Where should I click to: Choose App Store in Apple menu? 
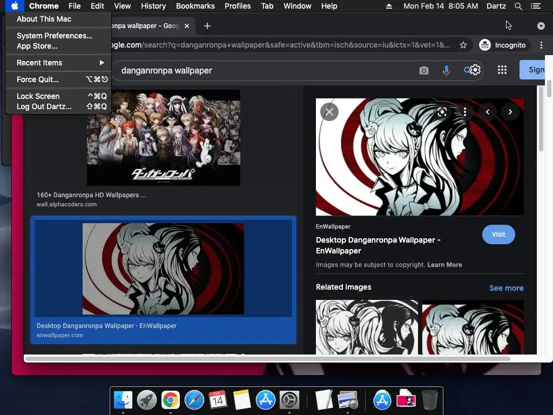[x=37, y=46]
